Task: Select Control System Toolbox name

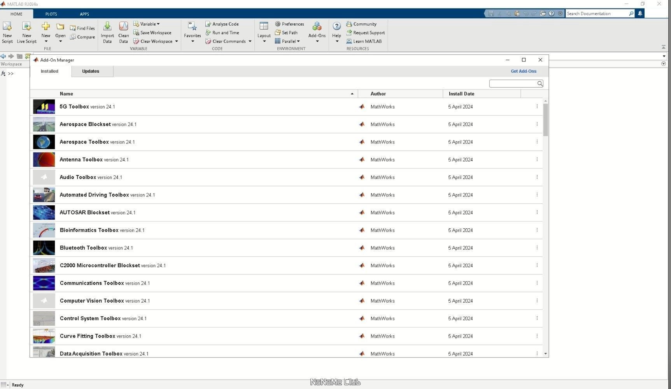Action: 90,319
